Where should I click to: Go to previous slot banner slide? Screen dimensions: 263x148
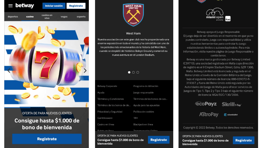point(9,71)
